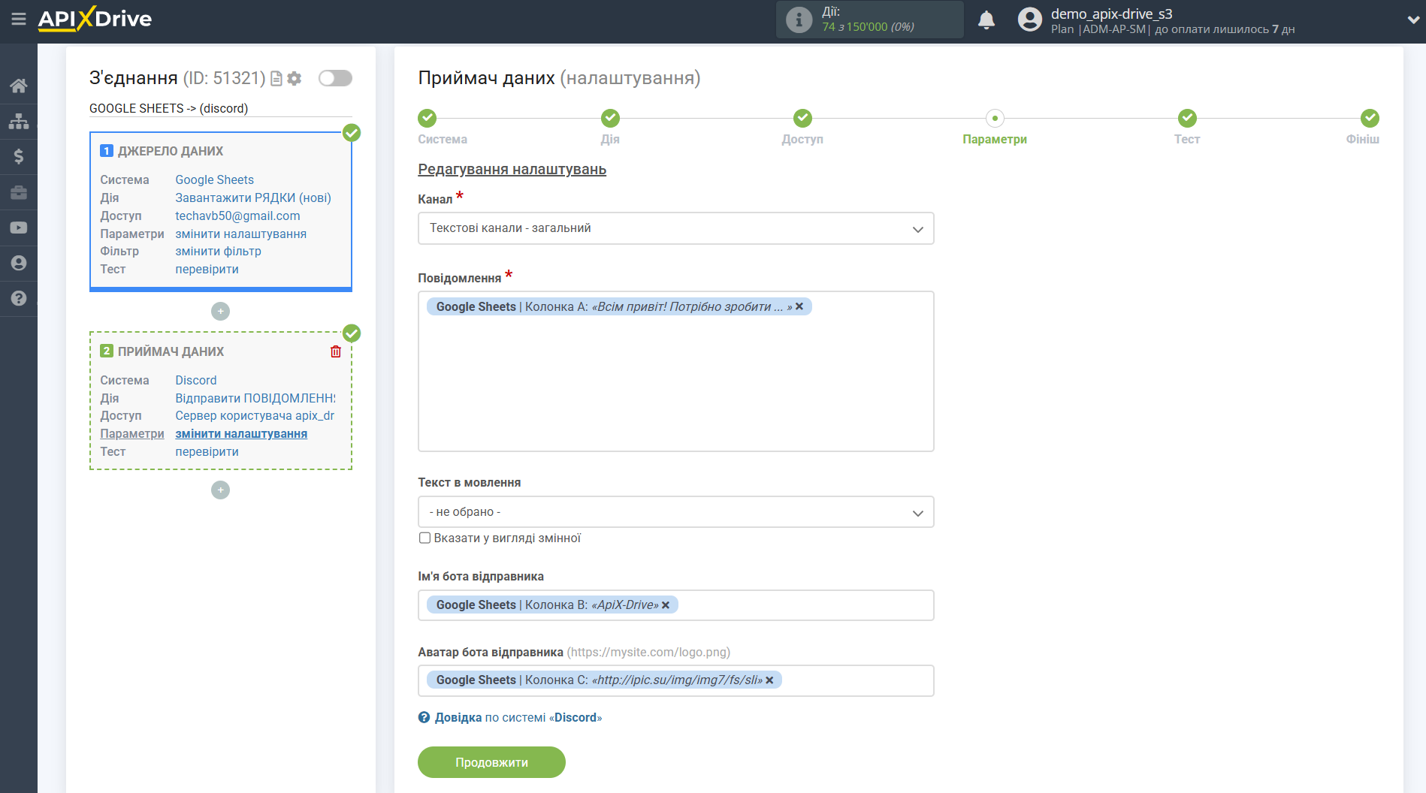Image resolution: width=1426 pixels, height=793 pixels.
Task: Click the Discord system link
Action: point(195,380)
